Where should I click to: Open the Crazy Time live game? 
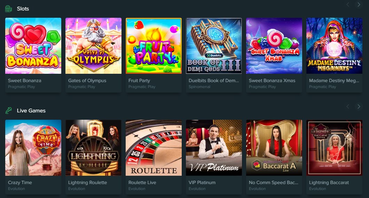33,148
